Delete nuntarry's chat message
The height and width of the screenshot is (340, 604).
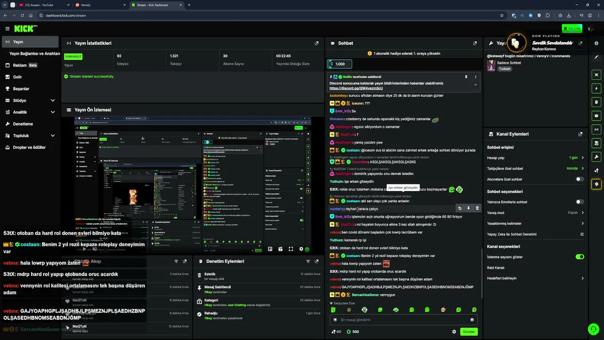477,208
